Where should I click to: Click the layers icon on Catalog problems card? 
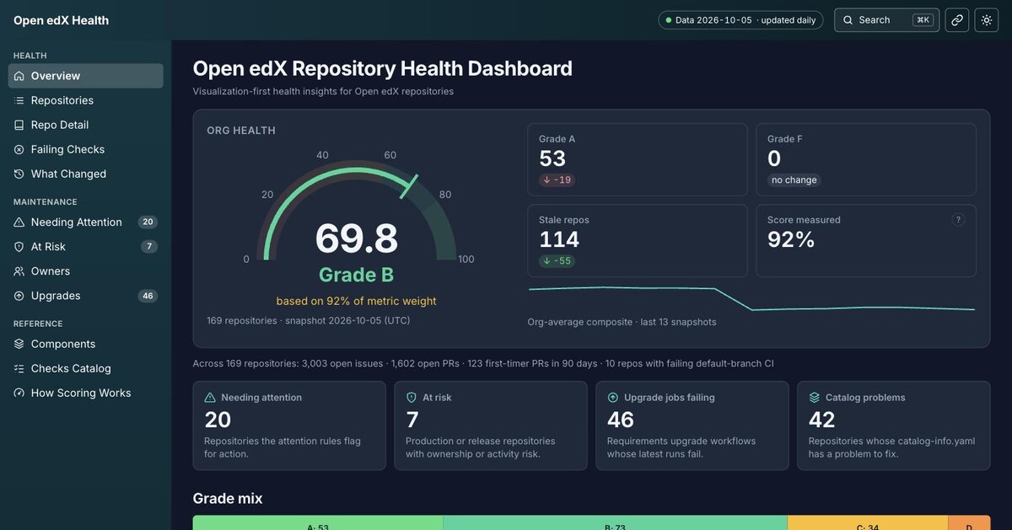click(815, 398)
